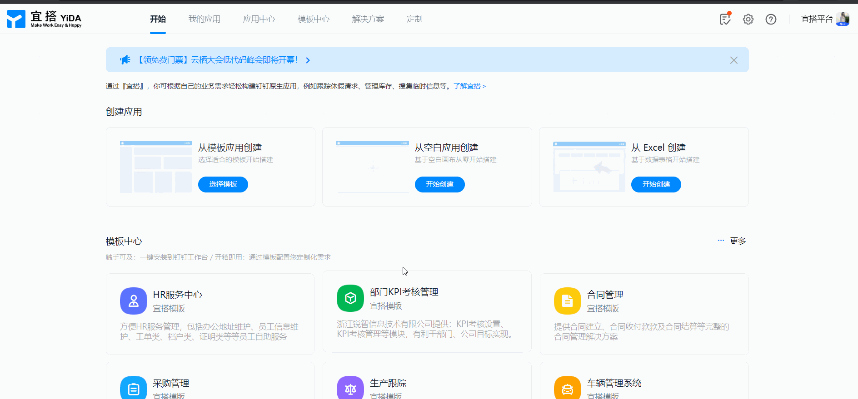Viewport: 858px width, 399px height.
Task: Open the 了解宜搭 link
Action: (x=470, y=86)
